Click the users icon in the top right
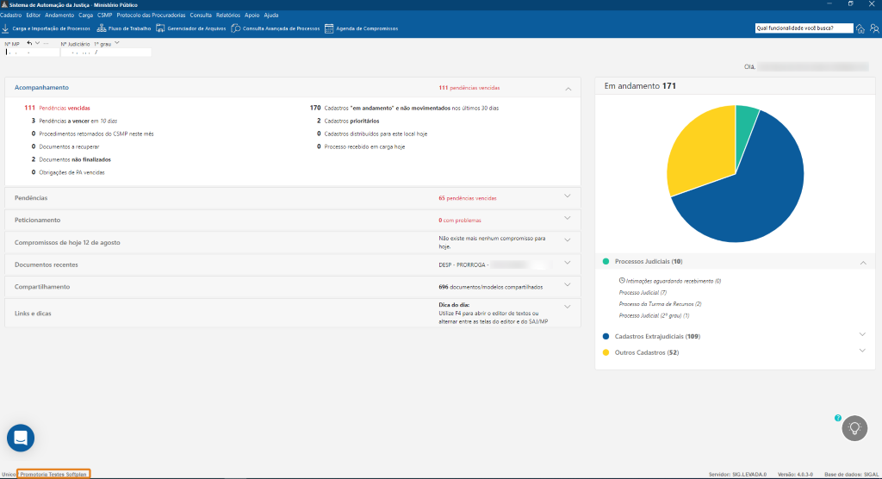The width and height of the screenshot is (882, 479). (x=873, y=28)
